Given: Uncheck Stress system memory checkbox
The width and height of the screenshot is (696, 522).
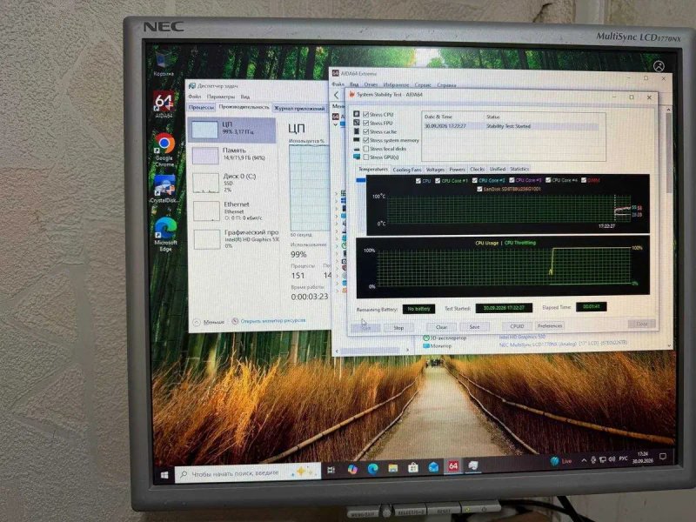Looking at the screenshot, I should click(365, 140).
